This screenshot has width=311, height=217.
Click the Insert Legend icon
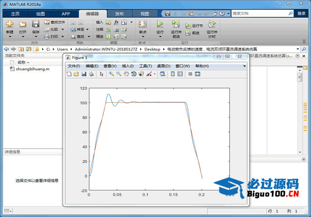tap(180, 74)
